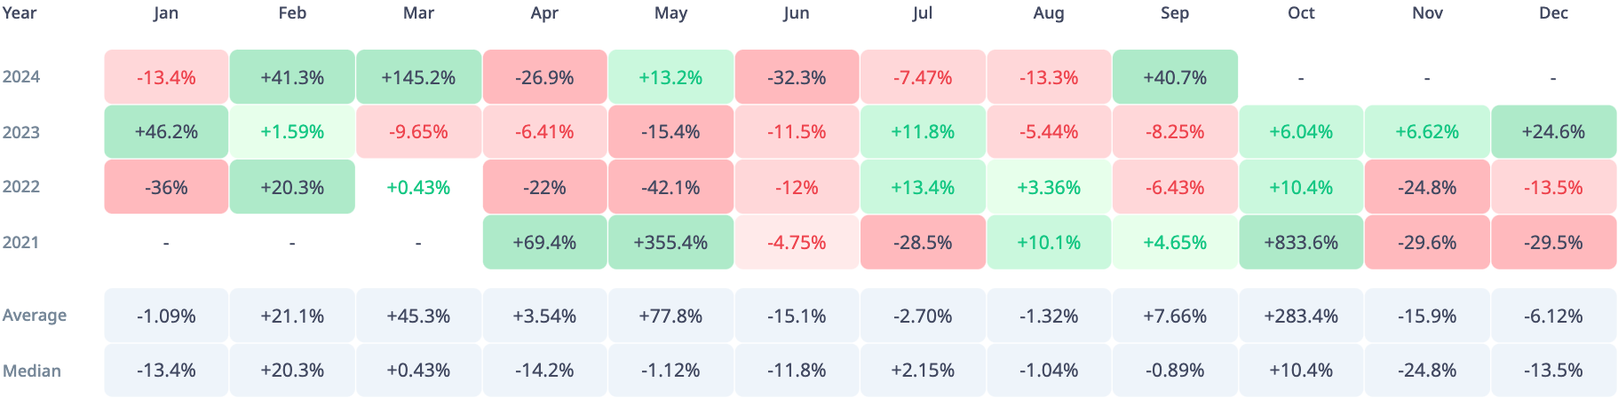1618x398 pixels.
Task: Click the 2022 January -36% cell
Action: pyautogui.click(x=166, y=187)
